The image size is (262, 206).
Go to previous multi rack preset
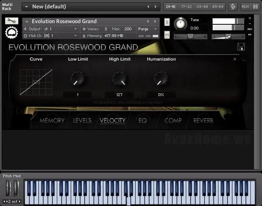(x=148, y=6)
